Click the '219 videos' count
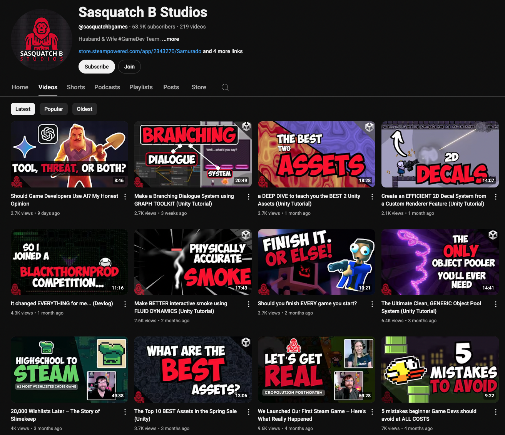The height and width of the screenshot is (435, 505). (192, 27)
